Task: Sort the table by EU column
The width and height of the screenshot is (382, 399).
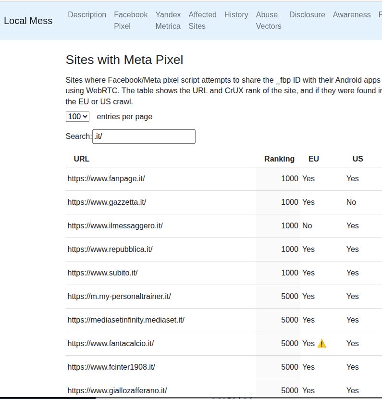Action: (313, 159)
